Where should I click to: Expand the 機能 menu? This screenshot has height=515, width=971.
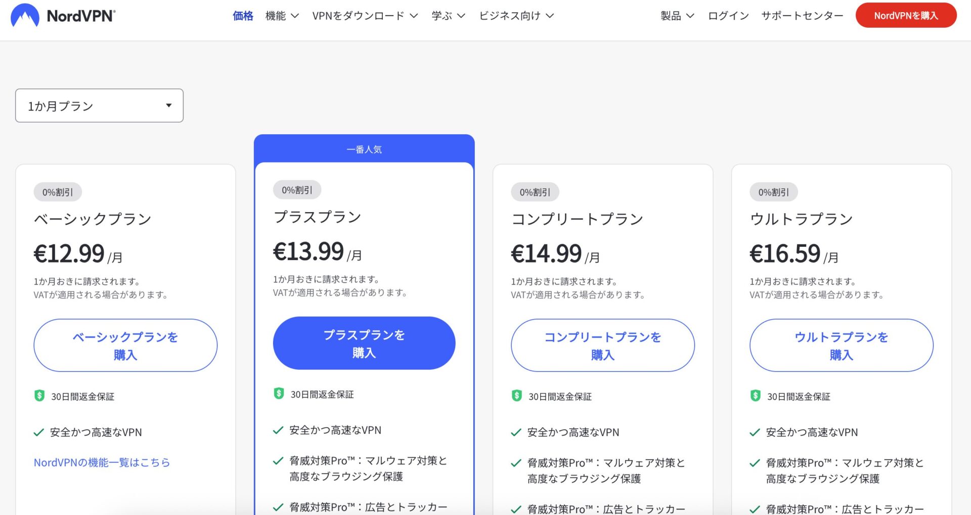pos(282,16)
